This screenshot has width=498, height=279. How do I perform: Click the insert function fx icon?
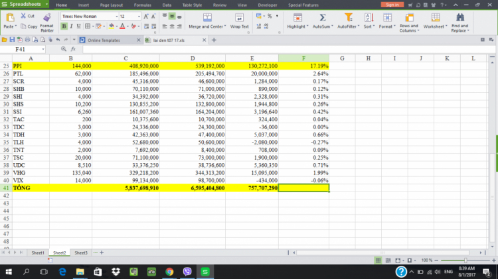[x=73, y=49]
